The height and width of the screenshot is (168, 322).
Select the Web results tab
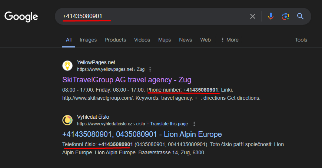[205, 40]
